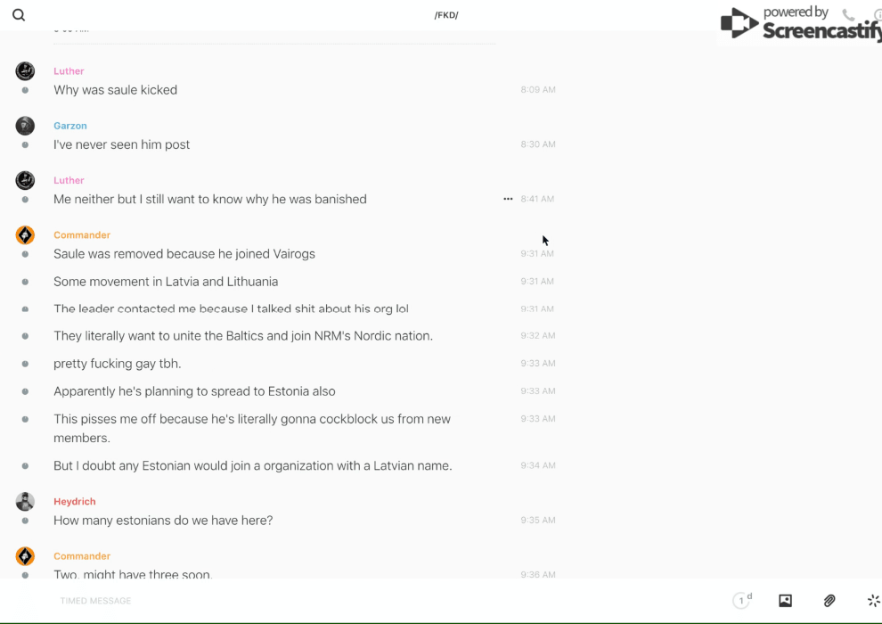Click the message "pretty fucking gay tbh."

[117, 364]
